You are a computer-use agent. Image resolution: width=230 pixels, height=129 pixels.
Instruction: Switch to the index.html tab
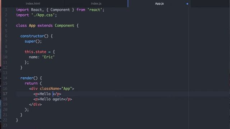pyautogui.click(x=33, y=4)
